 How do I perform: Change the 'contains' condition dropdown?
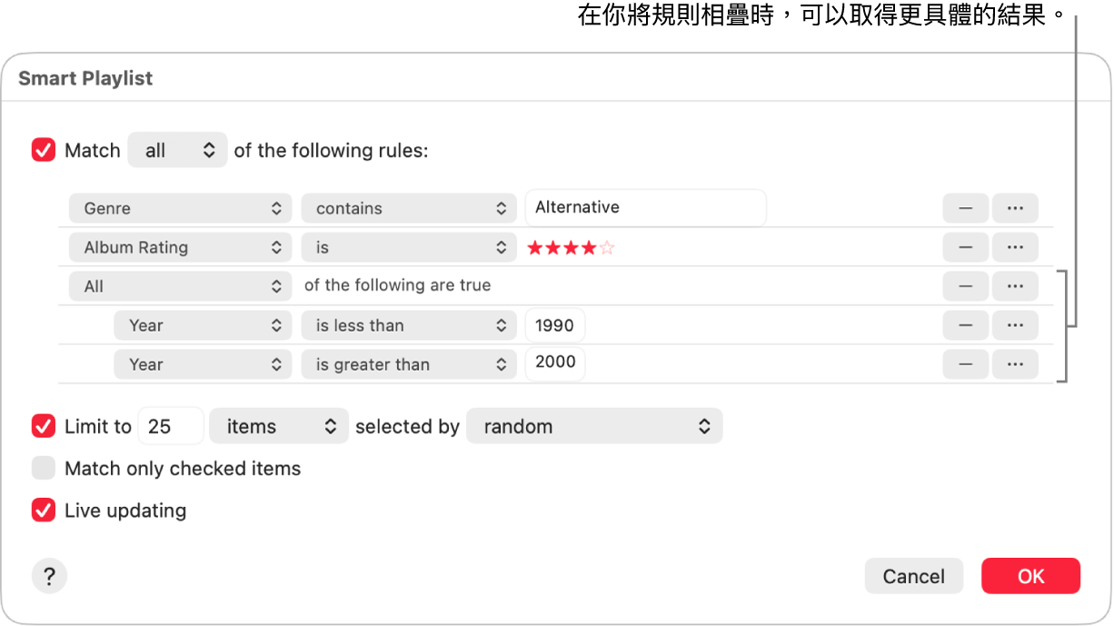click(x=409, y=208)
